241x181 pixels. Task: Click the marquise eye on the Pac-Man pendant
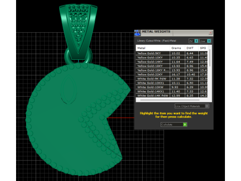coord(69,89)
